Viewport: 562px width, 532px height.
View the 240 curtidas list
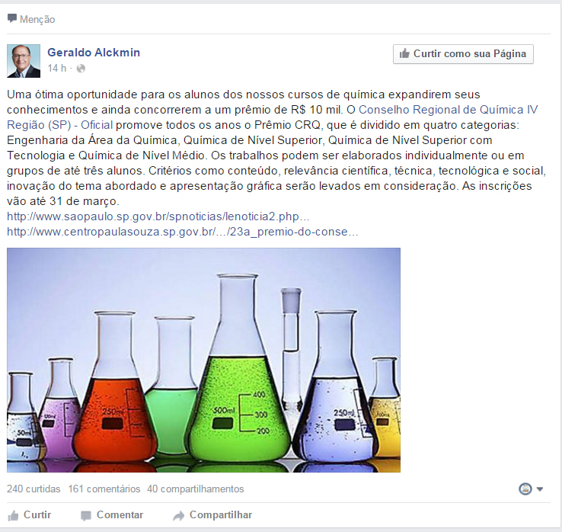click(x=34, y=489)
